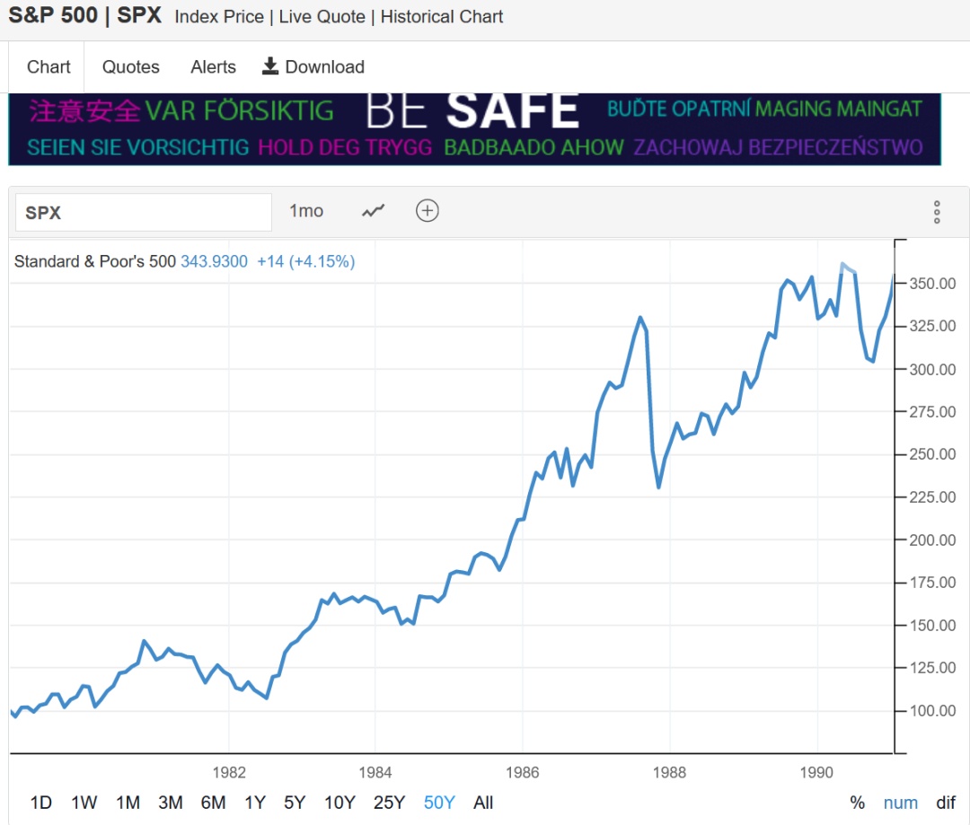Choose the 25Y time range

[x=389, y=803]
